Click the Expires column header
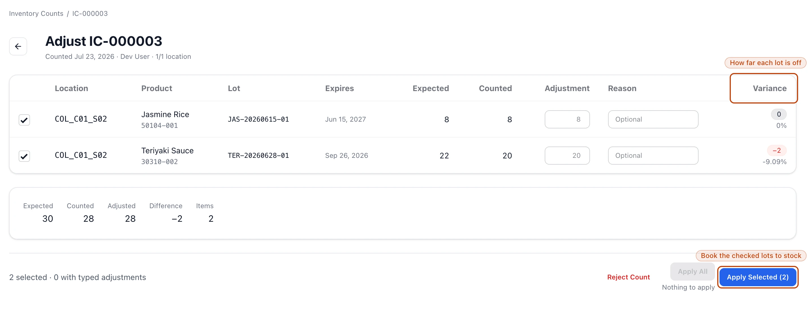 tap(339, 88)
